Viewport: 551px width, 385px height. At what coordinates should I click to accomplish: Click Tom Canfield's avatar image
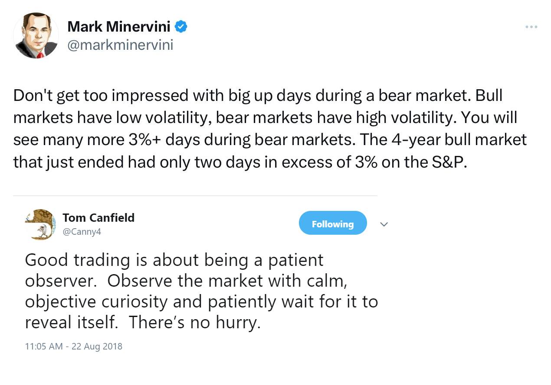click(40, 224)
